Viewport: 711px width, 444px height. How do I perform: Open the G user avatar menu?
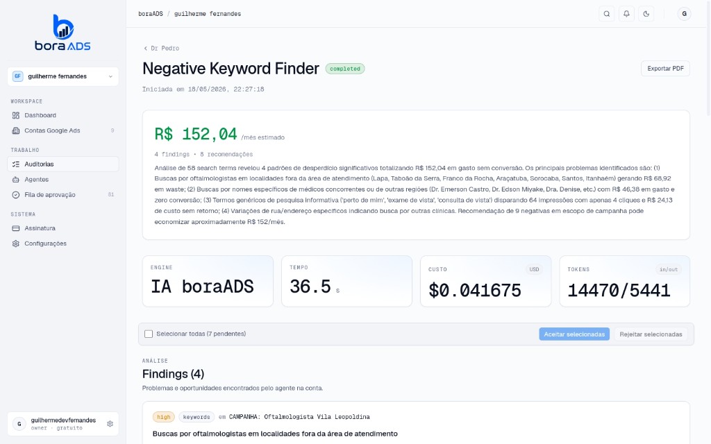(684, 14)
